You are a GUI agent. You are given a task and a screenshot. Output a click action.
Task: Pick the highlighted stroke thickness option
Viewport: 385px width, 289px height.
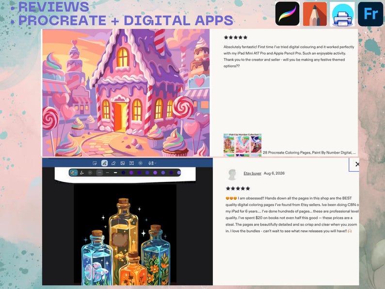(99, 173)
